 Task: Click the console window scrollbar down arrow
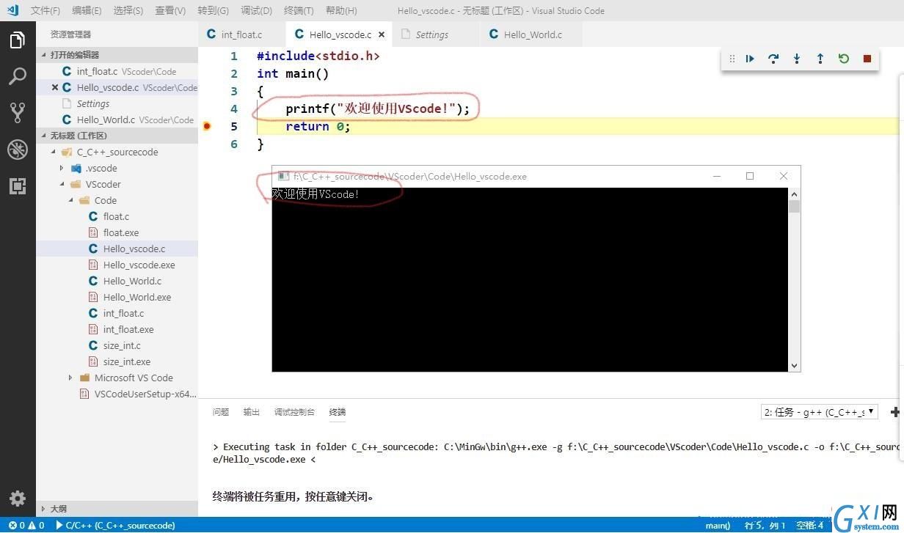coord(794,365)
